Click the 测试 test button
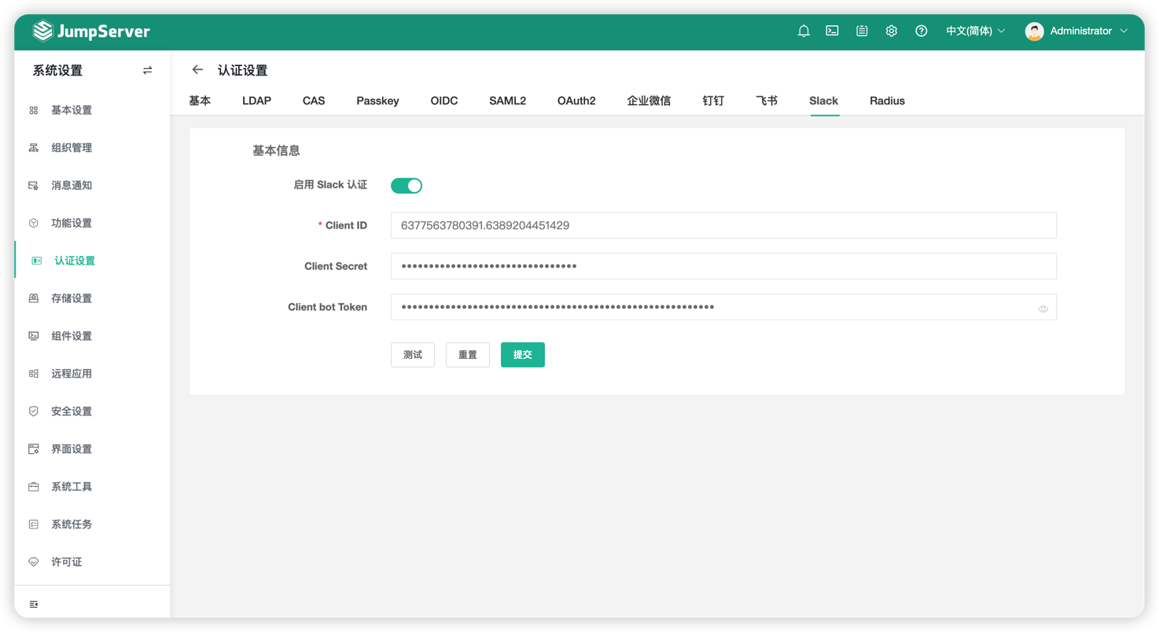The width and height of the screenshot is (1159, 632). click(x=412, y=354)
